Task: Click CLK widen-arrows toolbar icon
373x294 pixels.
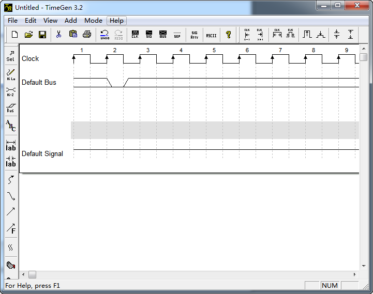Action: click(x=277, y=34)
